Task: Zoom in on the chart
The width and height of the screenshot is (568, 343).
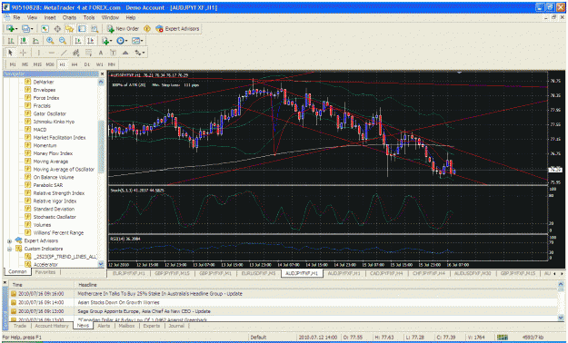Action: point(50,41)
